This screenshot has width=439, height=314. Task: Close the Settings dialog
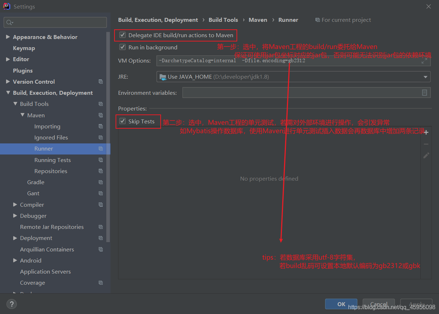click(429, 6)
